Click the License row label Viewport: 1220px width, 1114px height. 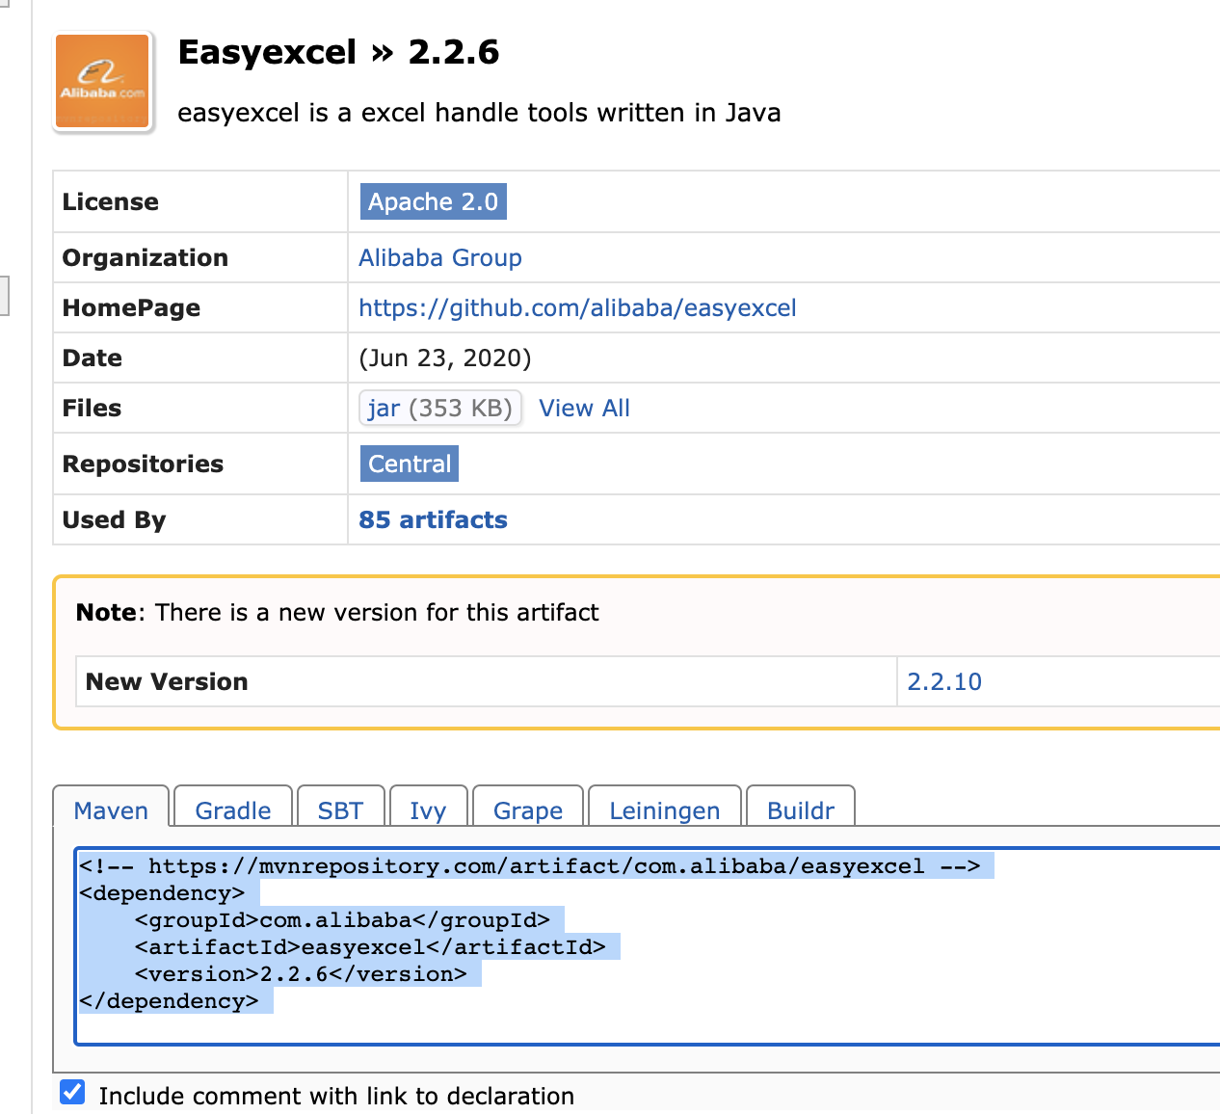pyautogui.click(x=111, y=201)
